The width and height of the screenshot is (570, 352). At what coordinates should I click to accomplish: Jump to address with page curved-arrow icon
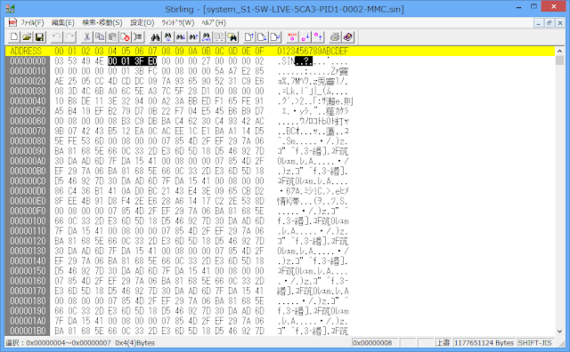(x=275, y=37)
